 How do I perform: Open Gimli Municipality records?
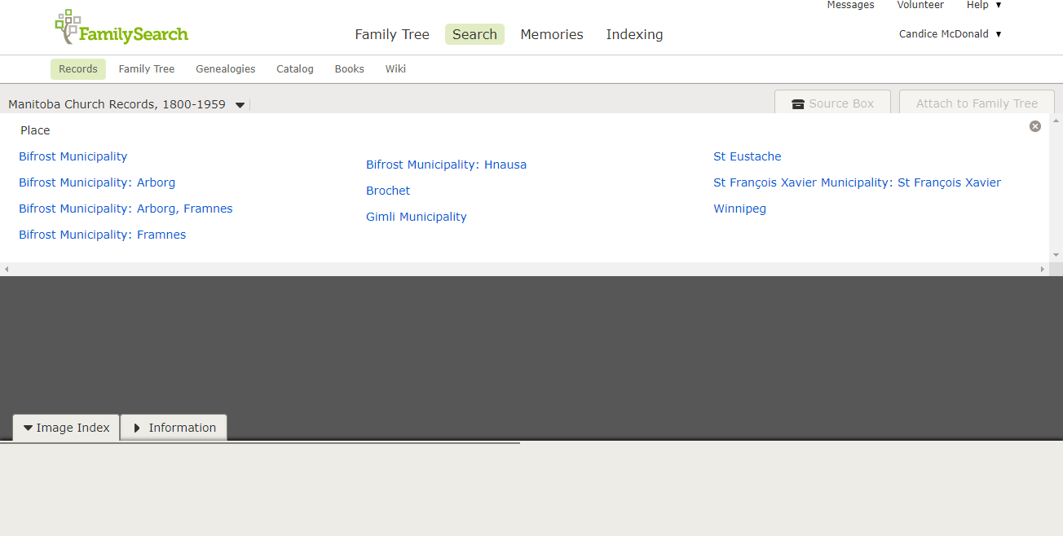tap(416, 217)
